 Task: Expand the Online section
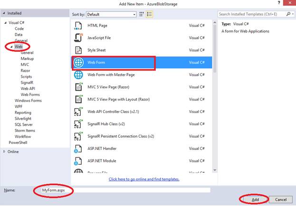4,151
